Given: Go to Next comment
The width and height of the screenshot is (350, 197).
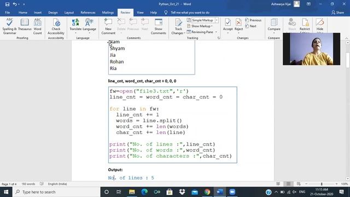Looking at the screenshot, I should pyautogui.click(x=145, y=25).
